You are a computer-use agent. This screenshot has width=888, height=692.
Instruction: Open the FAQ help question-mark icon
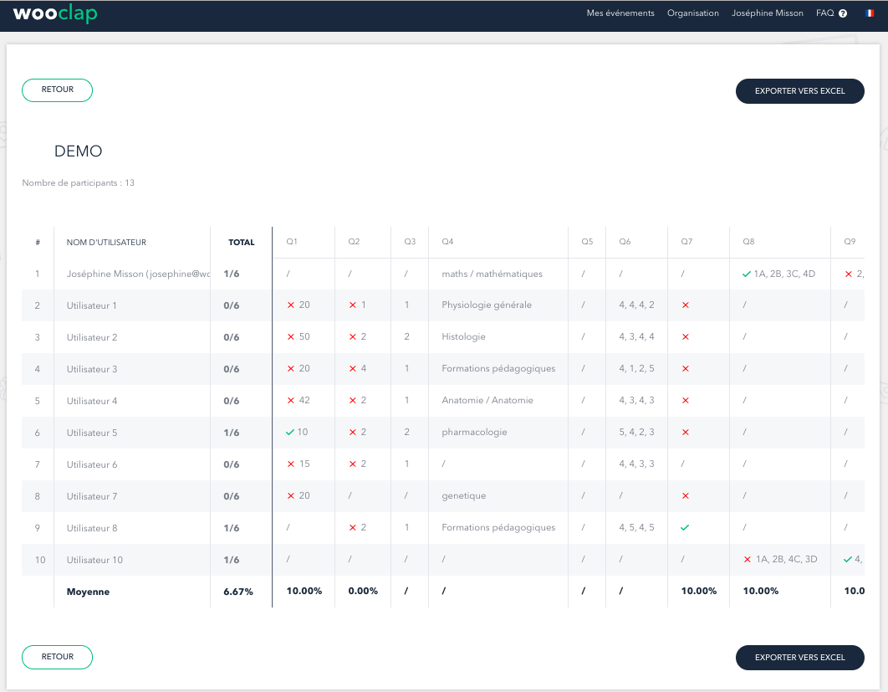(x=843, y=13)
